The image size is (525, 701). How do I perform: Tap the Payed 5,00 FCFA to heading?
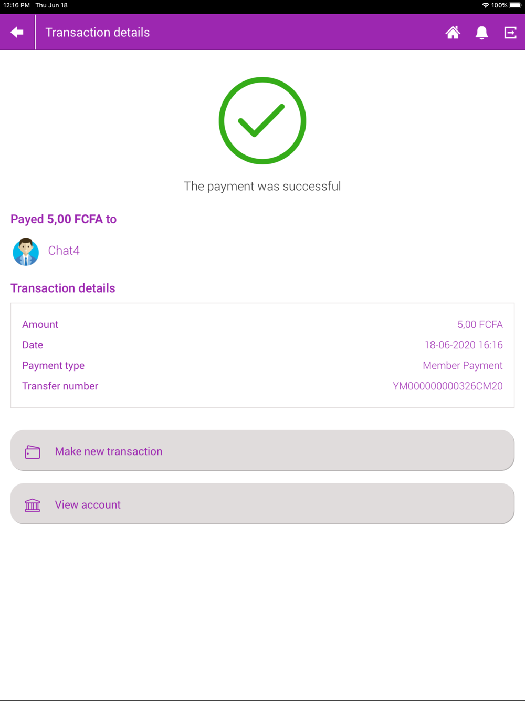[x=64, y=219]
